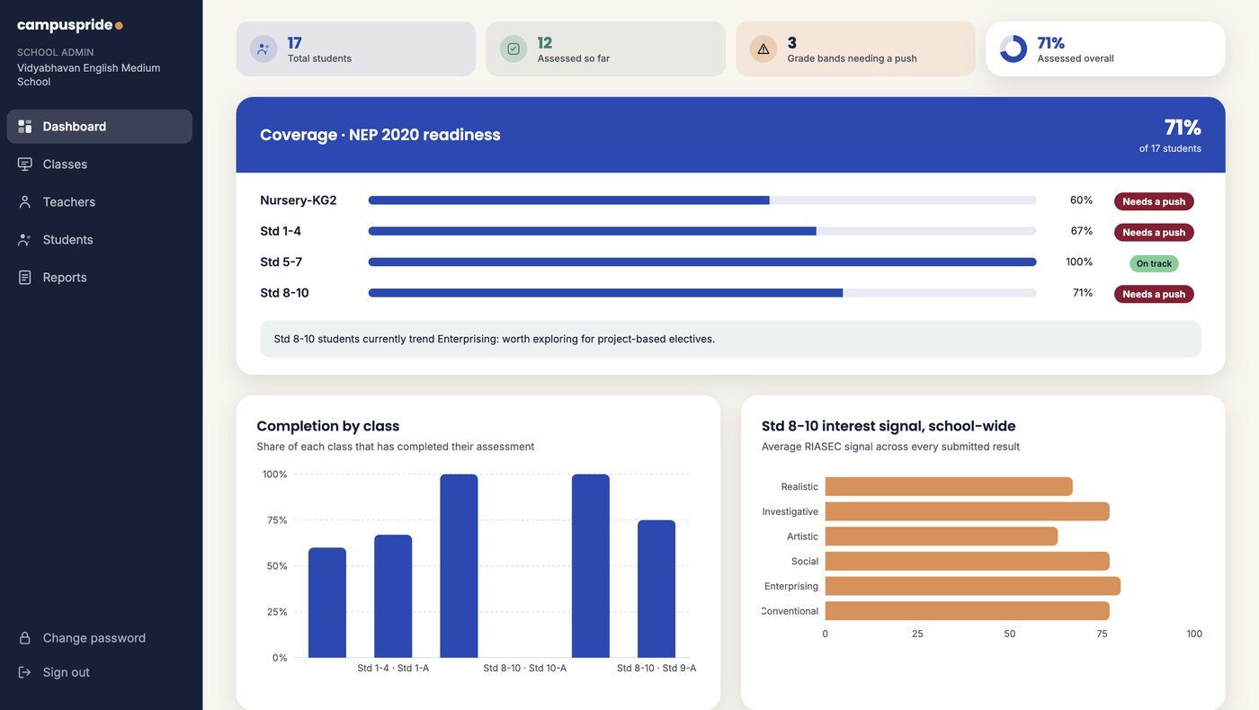
Task: Click the Sign out arrow icon
Action: click(x=25, y=672)
